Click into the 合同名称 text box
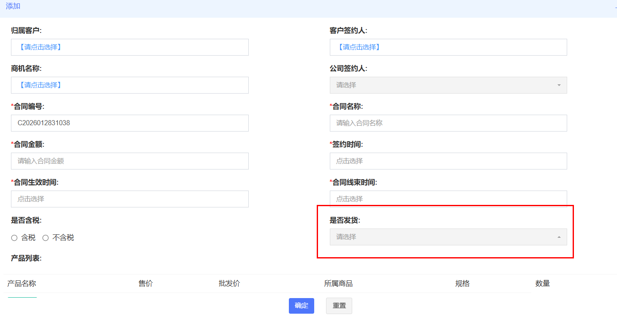Image resolution: width=617 pixels, height=320 pixels. point(448,123)
